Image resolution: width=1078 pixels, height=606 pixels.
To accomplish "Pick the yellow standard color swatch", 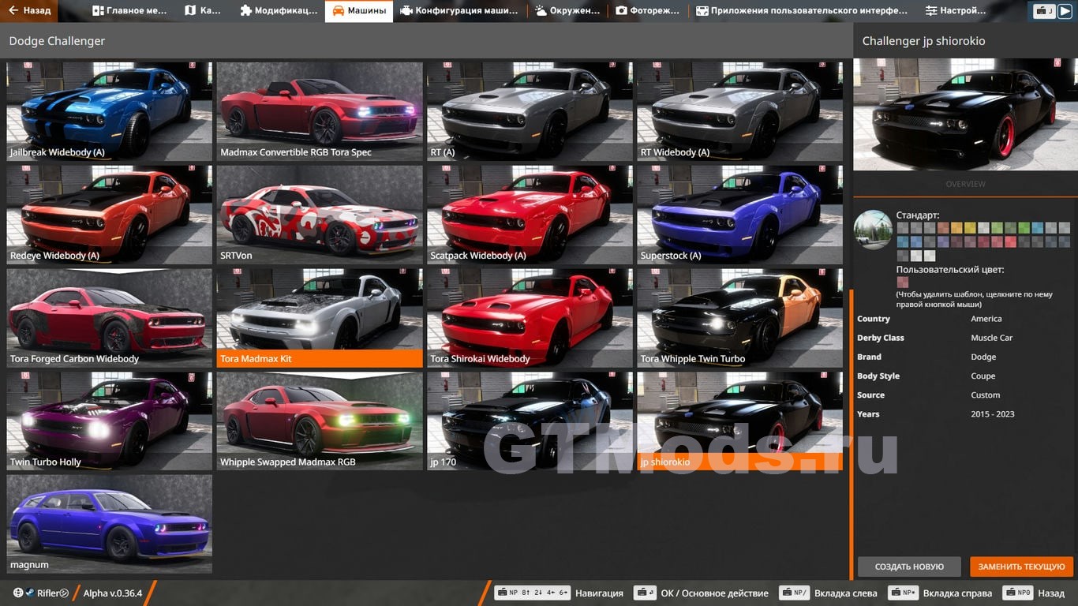I will point(970,228).
